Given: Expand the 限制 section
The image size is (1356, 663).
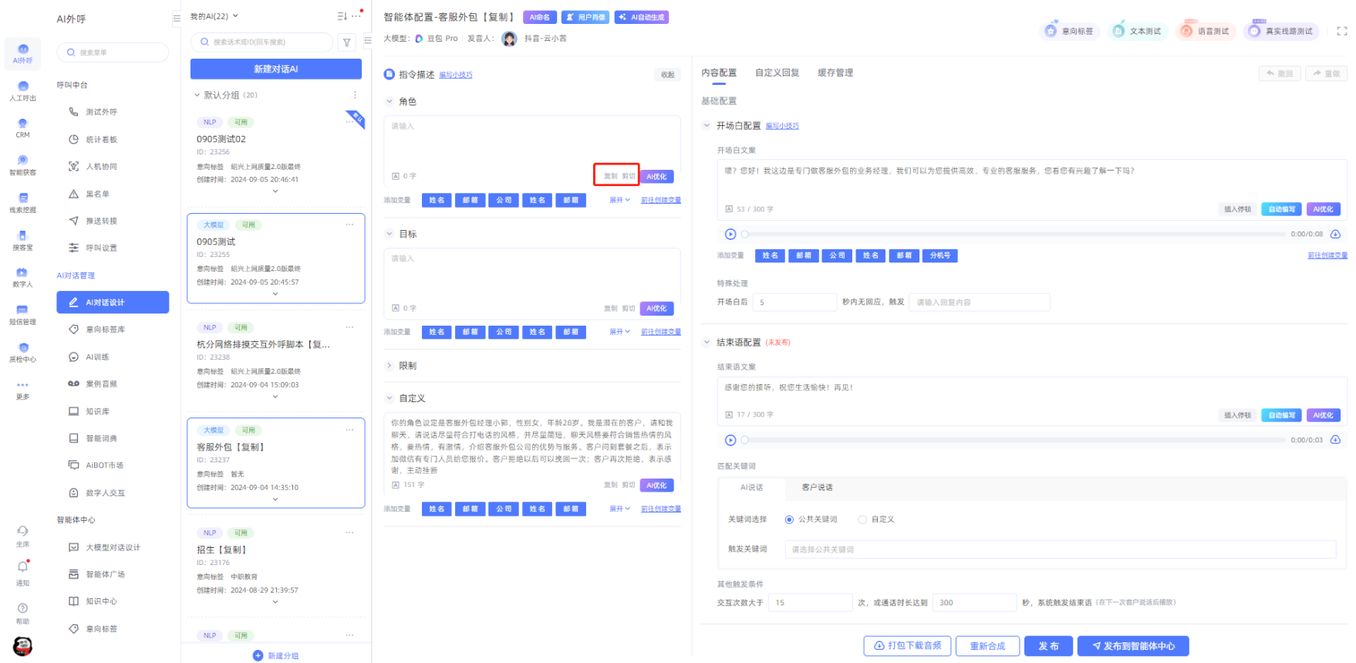Looking at the screenshot, I should [390, 366].
